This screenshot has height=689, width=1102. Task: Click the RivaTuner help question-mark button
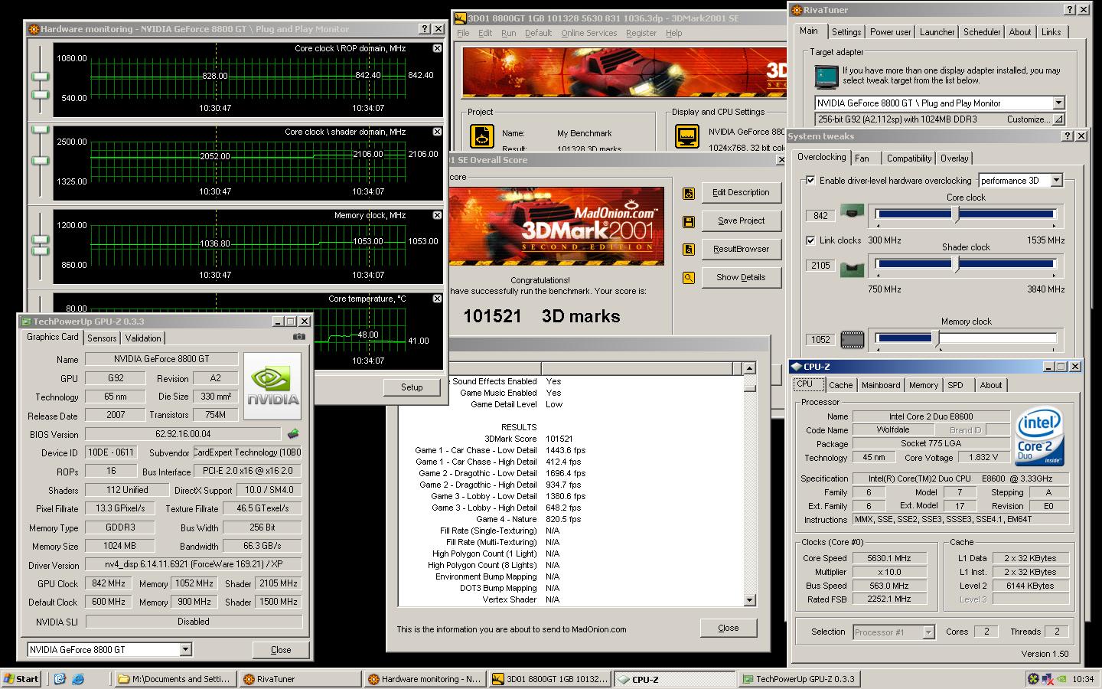coord(1070,10)
